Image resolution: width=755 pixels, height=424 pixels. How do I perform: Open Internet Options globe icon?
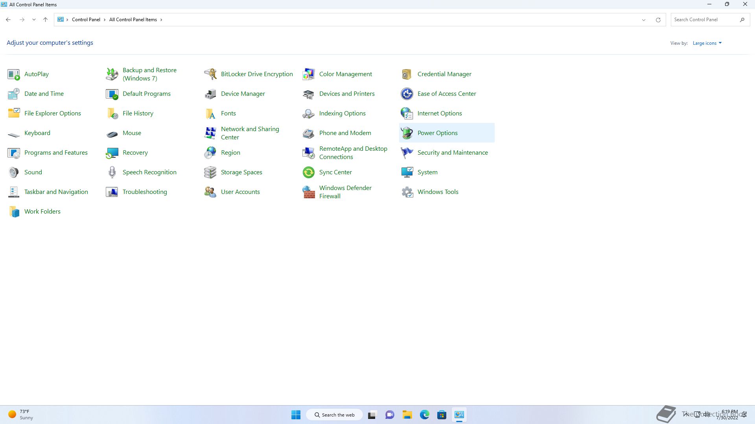407,113
